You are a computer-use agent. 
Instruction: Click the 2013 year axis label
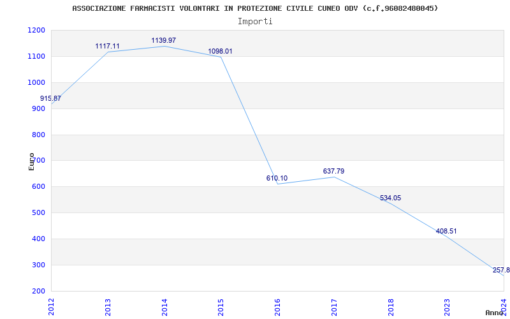(x=108, y=307)
